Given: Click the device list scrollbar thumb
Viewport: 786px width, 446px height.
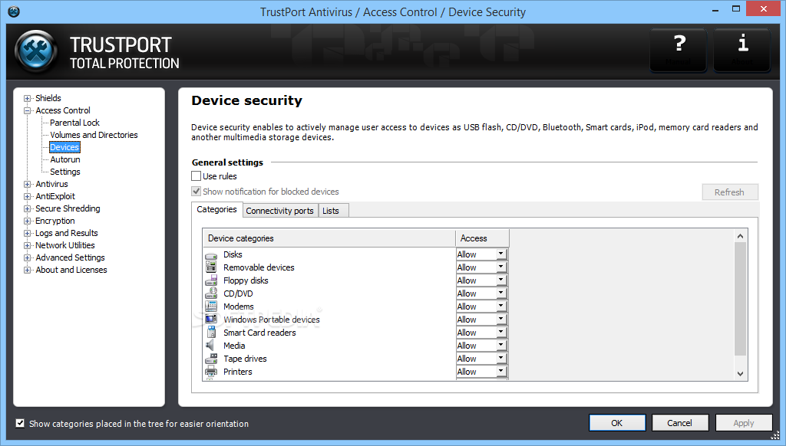Looking at the screenshot, I should [741, 299].
